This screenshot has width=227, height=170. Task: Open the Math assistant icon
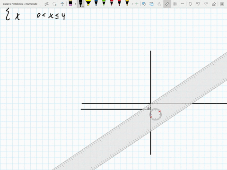coord(175,4)
